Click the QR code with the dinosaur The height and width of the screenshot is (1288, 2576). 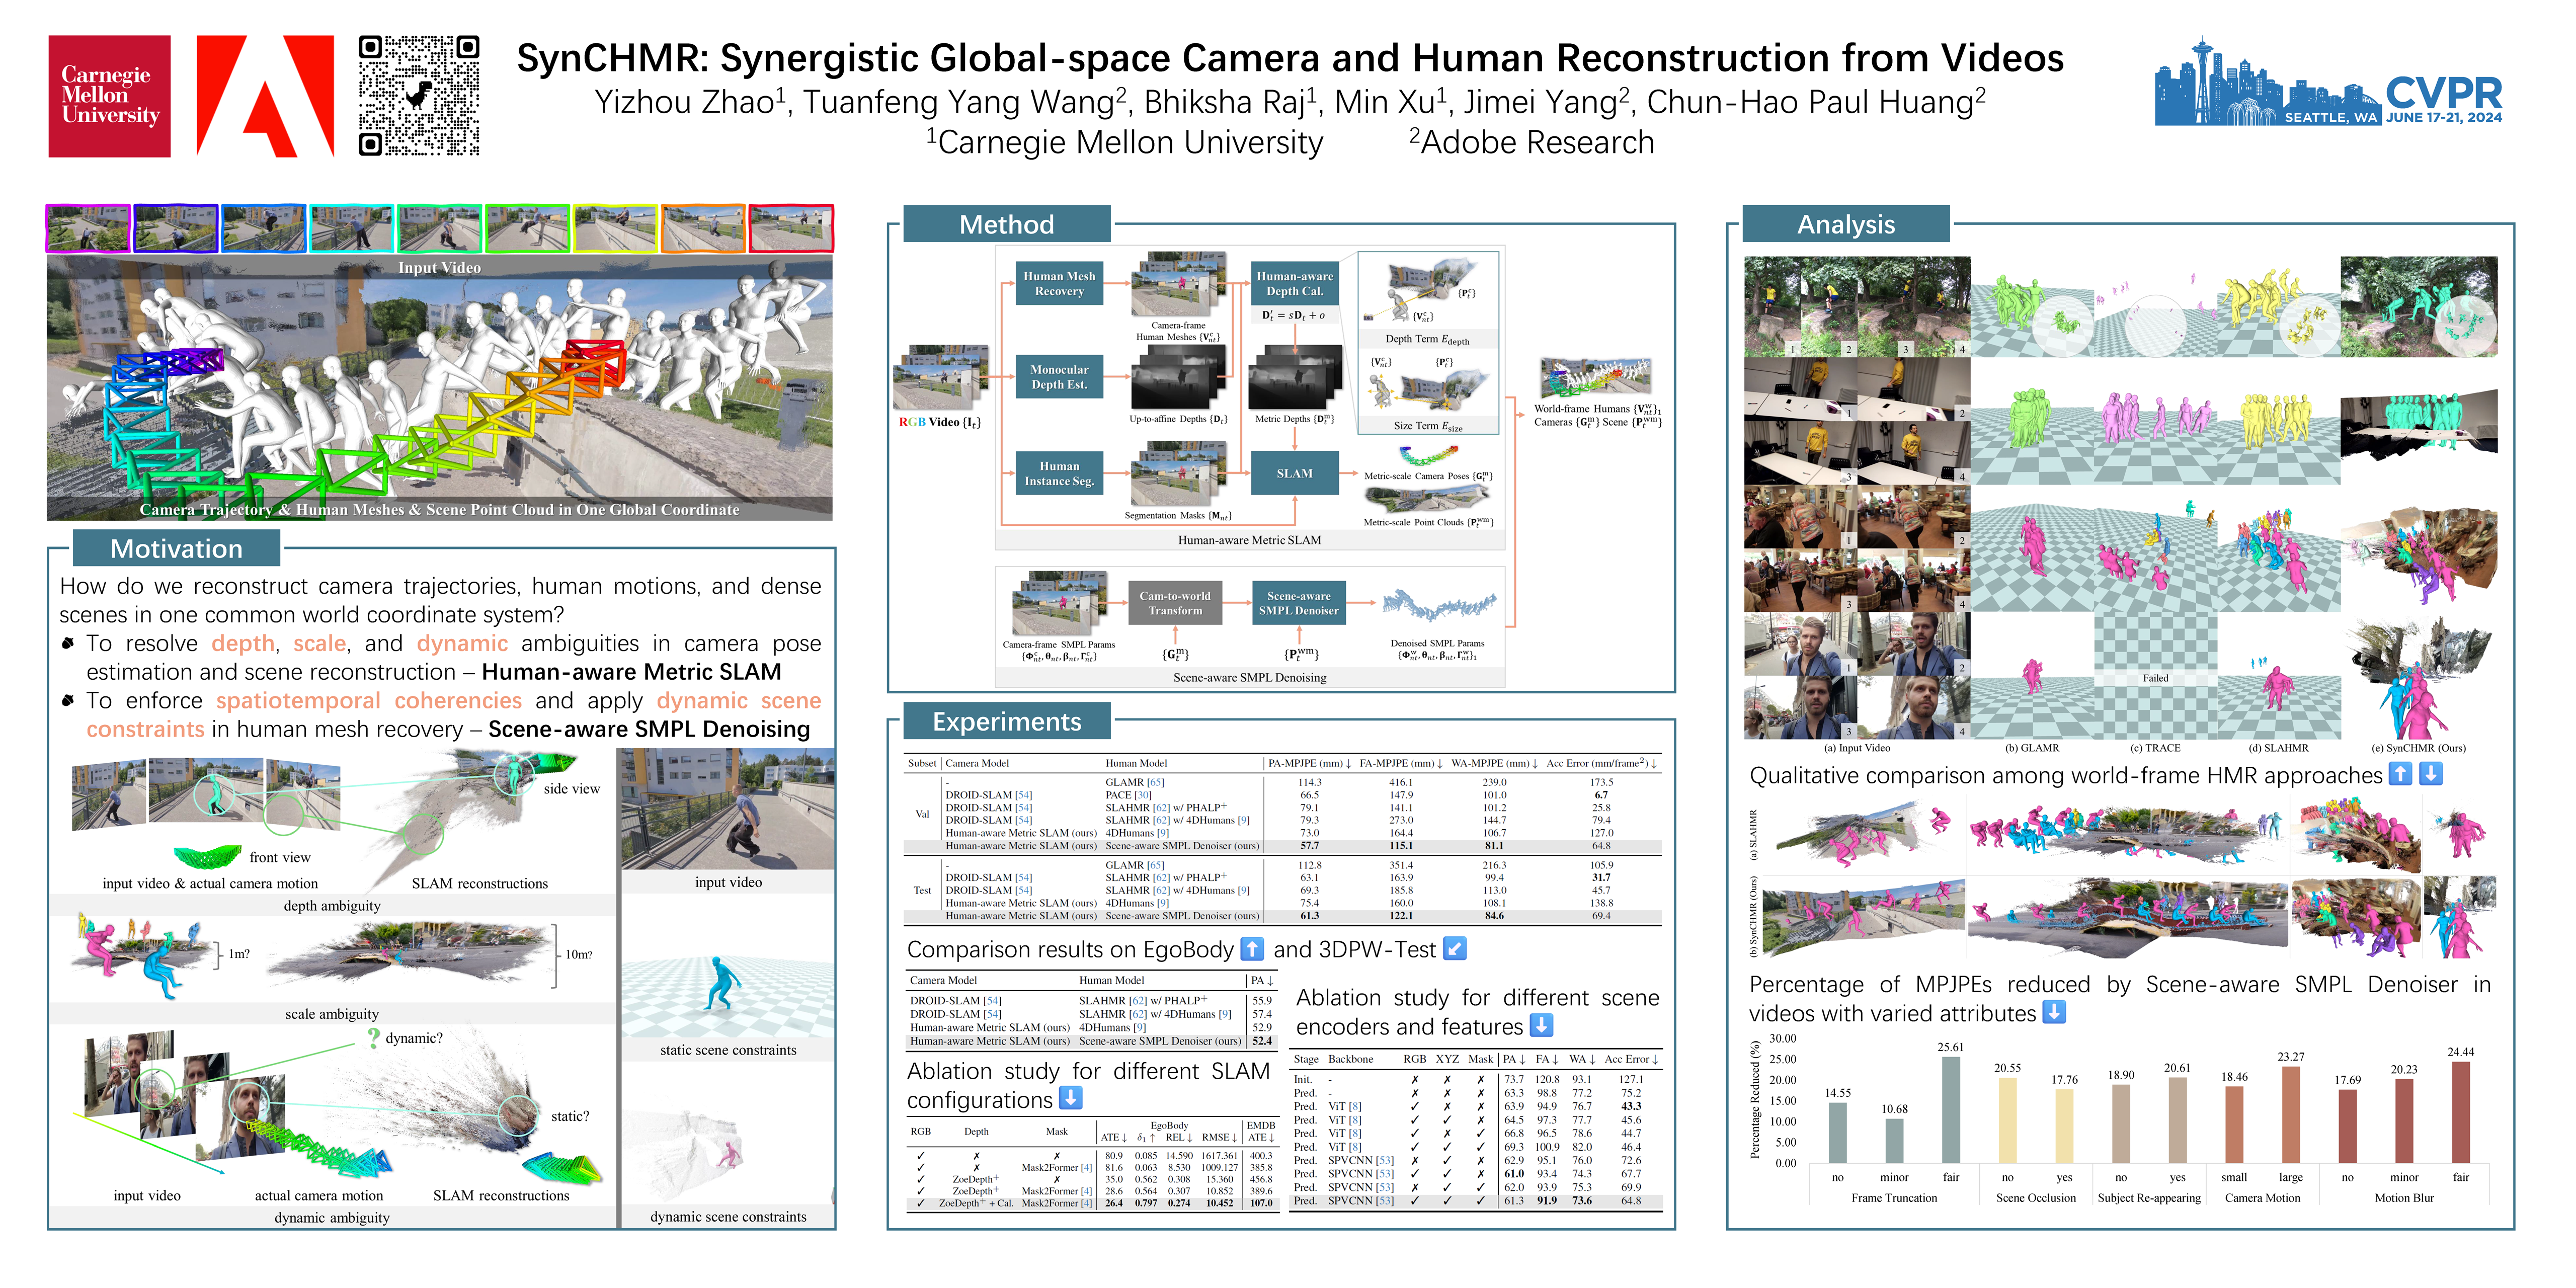point(419,96)
